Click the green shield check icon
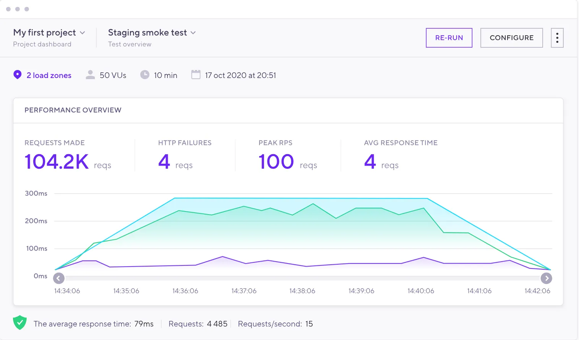579x340 pixels. click(x=20, y=323)
